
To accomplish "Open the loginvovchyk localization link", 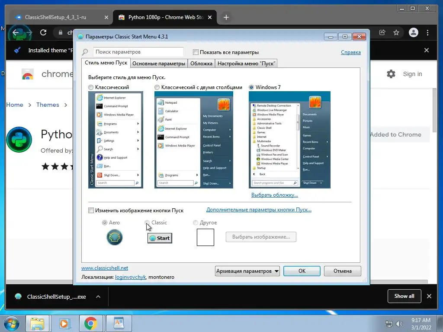I will click(x=130, y=277).
